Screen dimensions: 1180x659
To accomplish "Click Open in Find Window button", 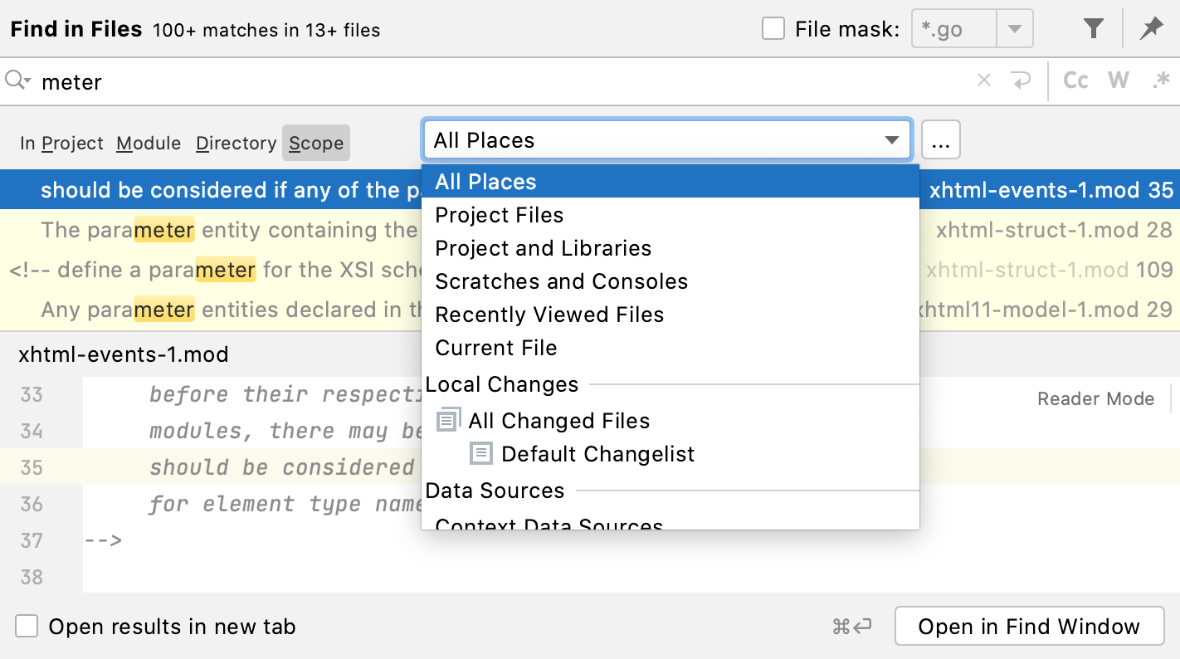I will [1029, 627].
